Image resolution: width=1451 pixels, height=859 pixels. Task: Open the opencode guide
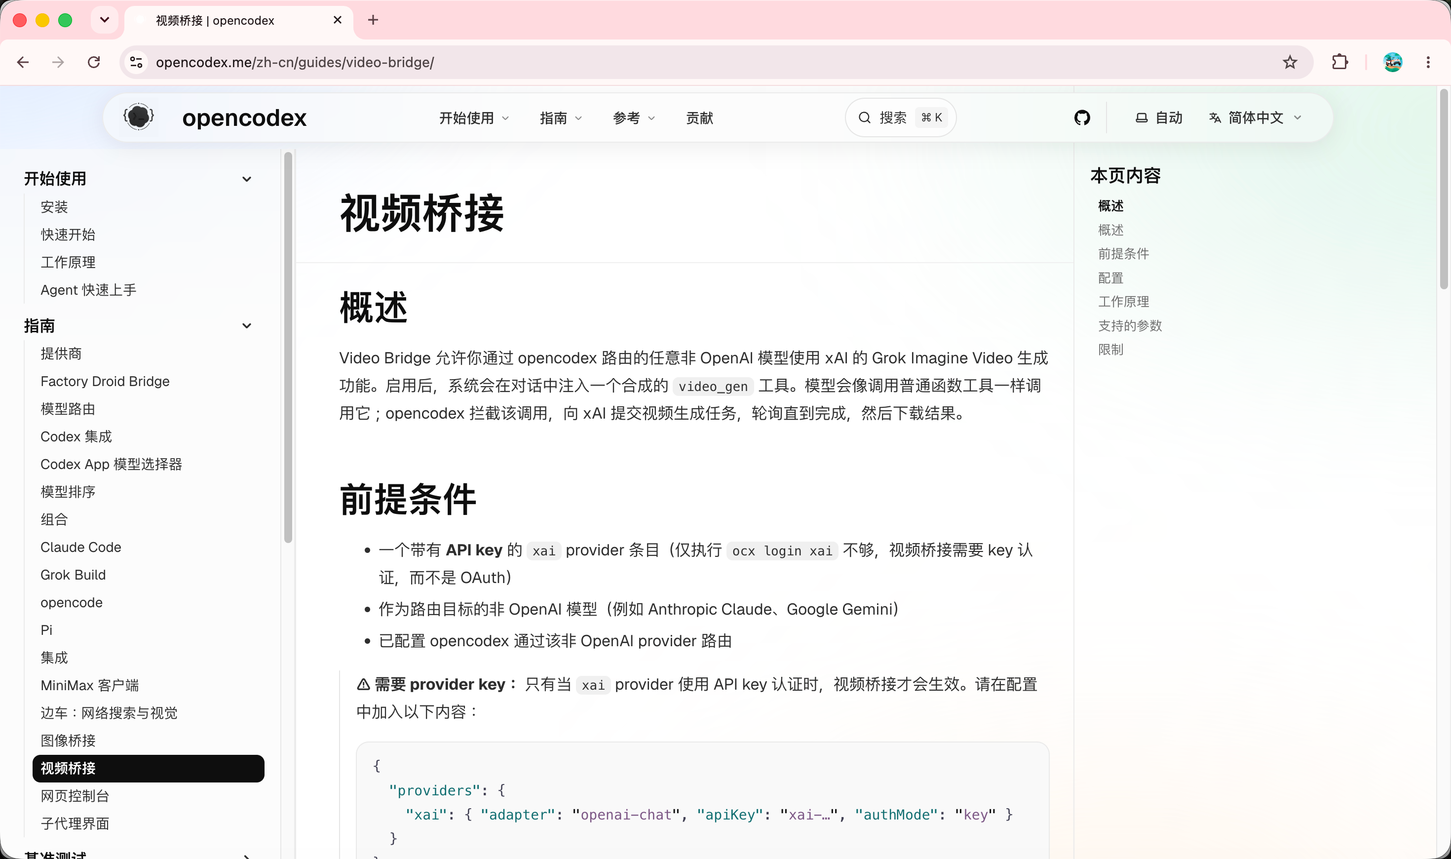71,603
